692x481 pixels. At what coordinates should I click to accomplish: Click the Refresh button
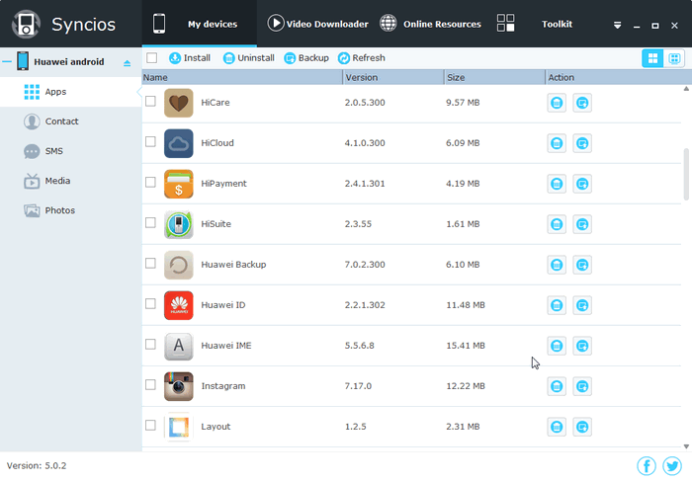(x=362, y=57)
